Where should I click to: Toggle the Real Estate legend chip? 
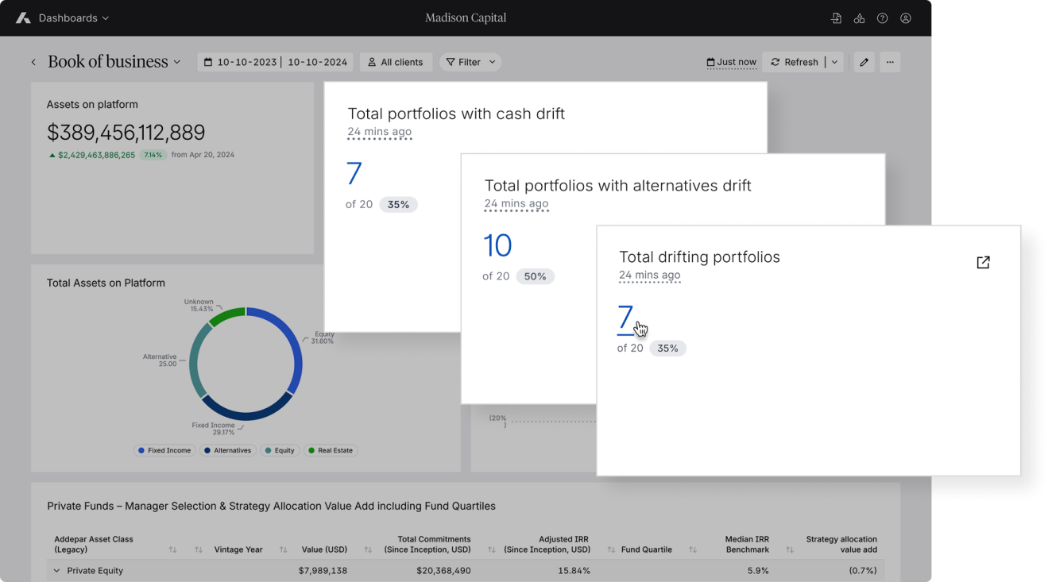point(330,450)
